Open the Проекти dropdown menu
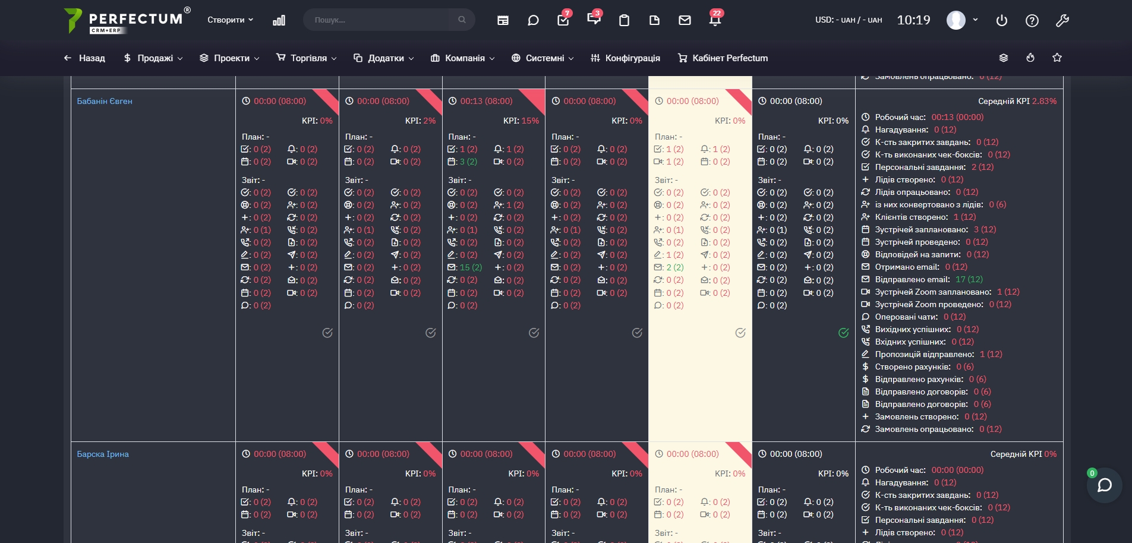 (229, 58)
